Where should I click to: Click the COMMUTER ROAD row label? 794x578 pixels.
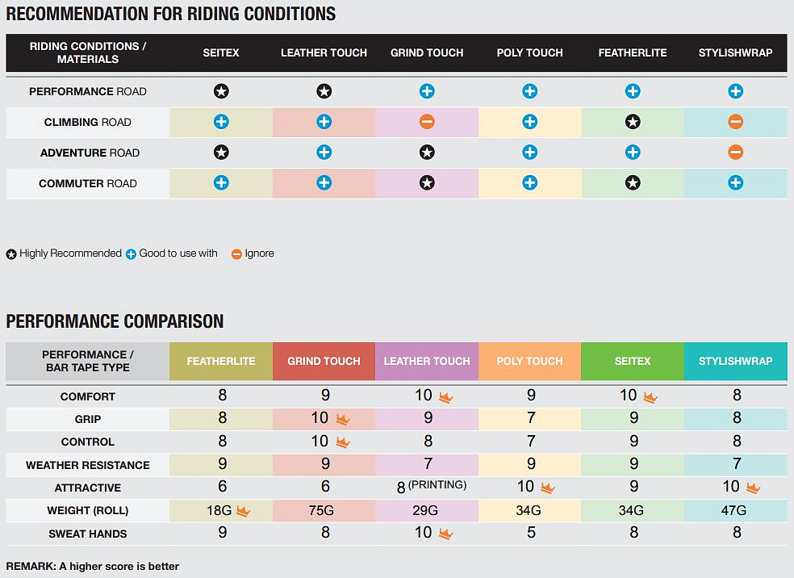pos(87,183)
